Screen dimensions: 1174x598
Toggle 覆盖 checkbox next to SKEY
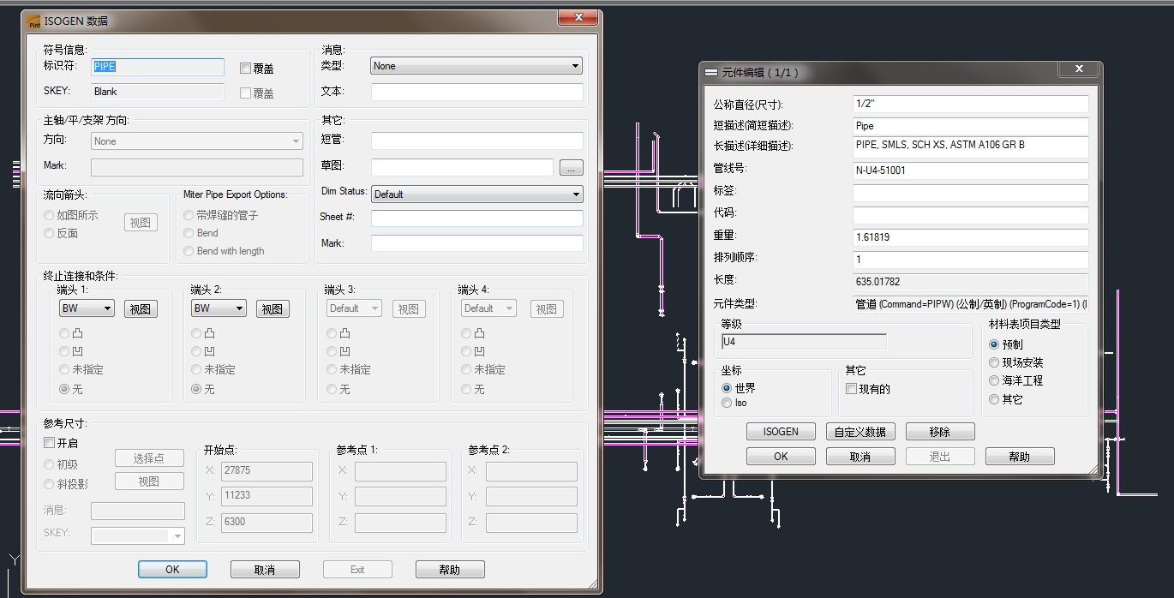(x=245, y=93)
